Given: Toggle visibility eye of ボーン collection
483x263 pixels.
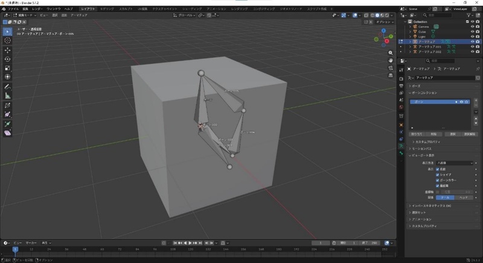Looking at the screenshot, I should [461, 102].
